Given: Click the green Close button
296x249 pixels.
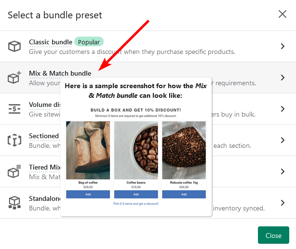Looking at the screenshot, I should point(273,235).
